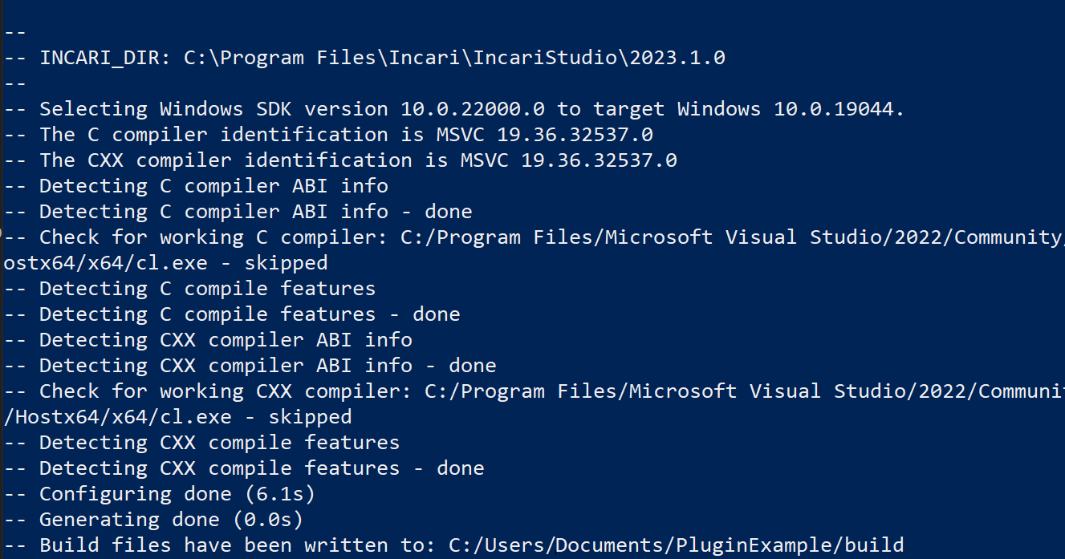Click "Detecting CXX compile features - done" line
Viewport: 1065px width, 559px height.
(244, 468)
